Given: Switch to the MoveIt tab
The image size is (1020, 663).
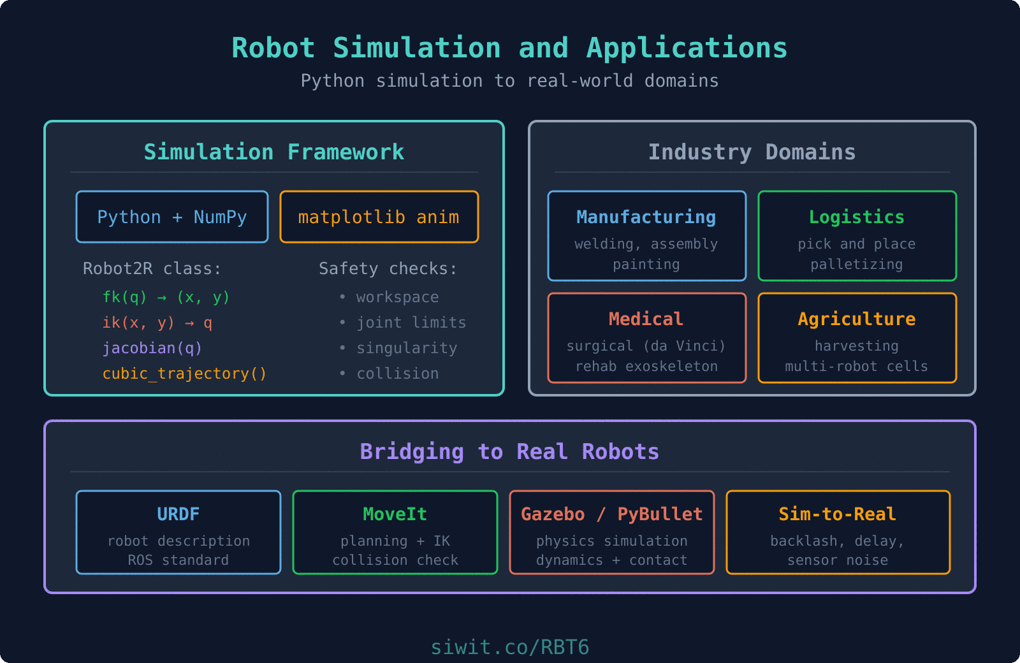Looking at the screenshot, I should tap(395, 532).
